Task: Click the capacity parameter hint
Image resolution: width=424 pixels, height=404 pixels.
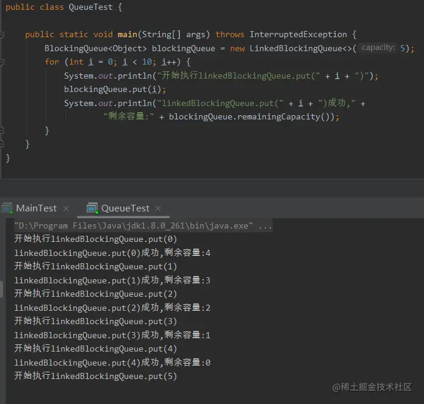Action: (378, 48)
